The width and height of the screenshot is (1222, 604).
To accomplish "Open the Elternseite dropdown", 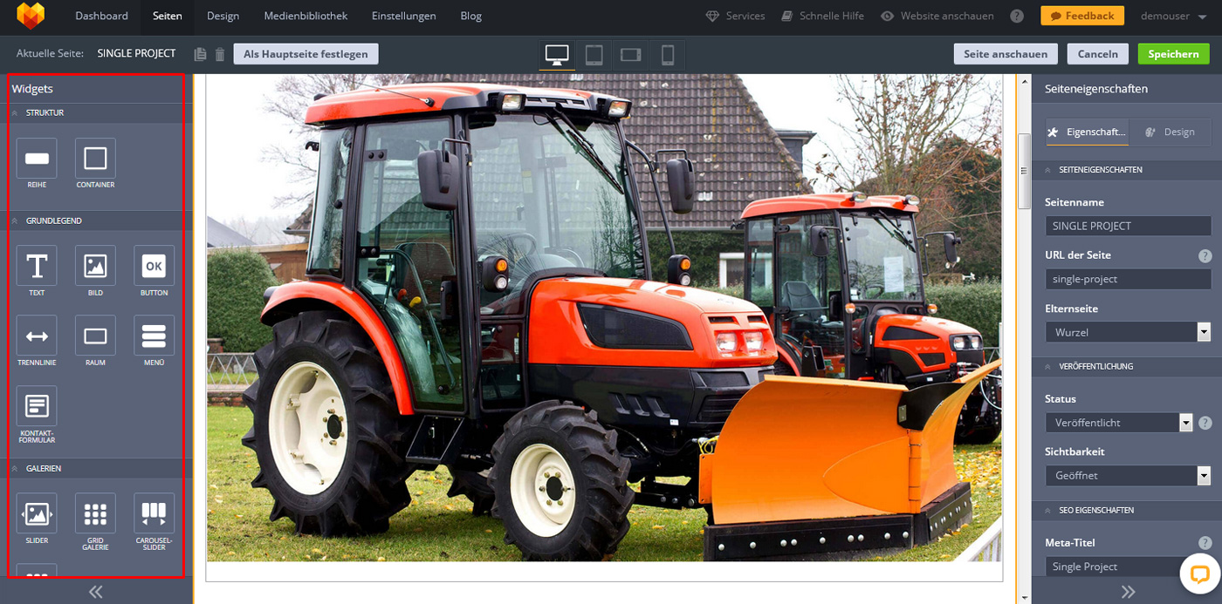I will tap(1127, 332).
